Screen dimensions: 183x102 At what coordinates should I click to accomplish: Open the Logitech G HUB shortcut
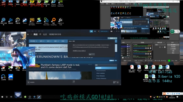coord(60,21)
